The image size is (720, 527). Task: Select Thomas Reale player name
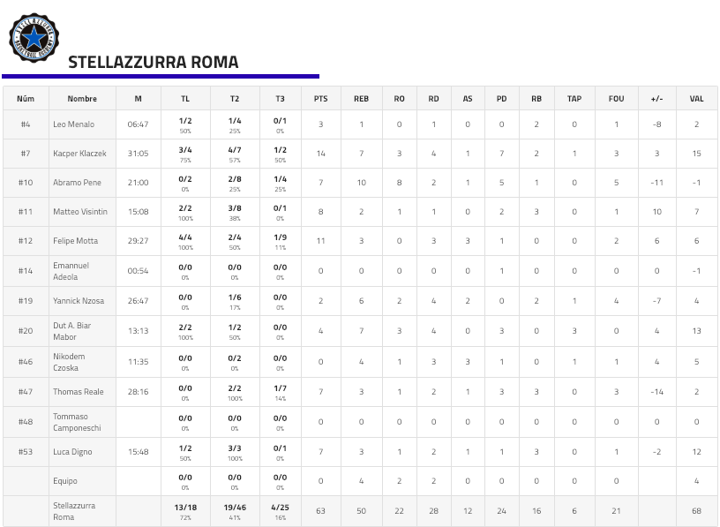tap(78, 391)
